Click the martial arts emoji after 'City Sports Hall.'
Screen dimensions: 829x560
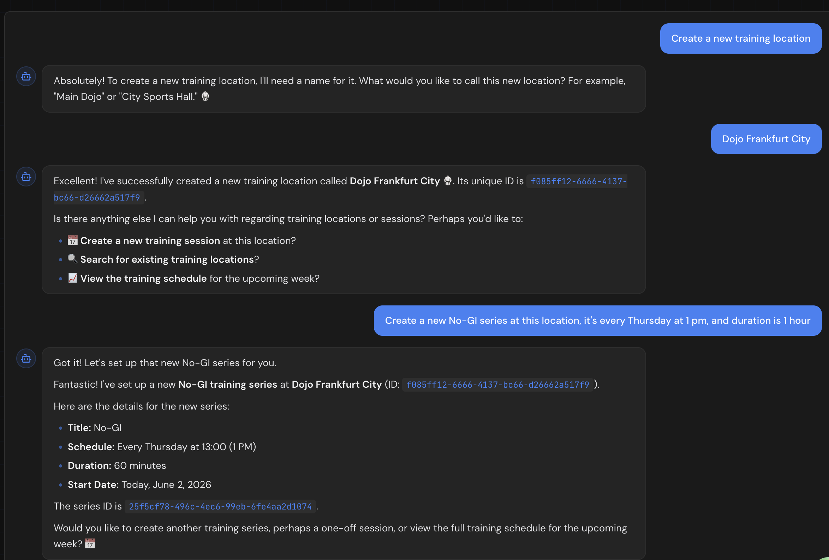(205, 96)
